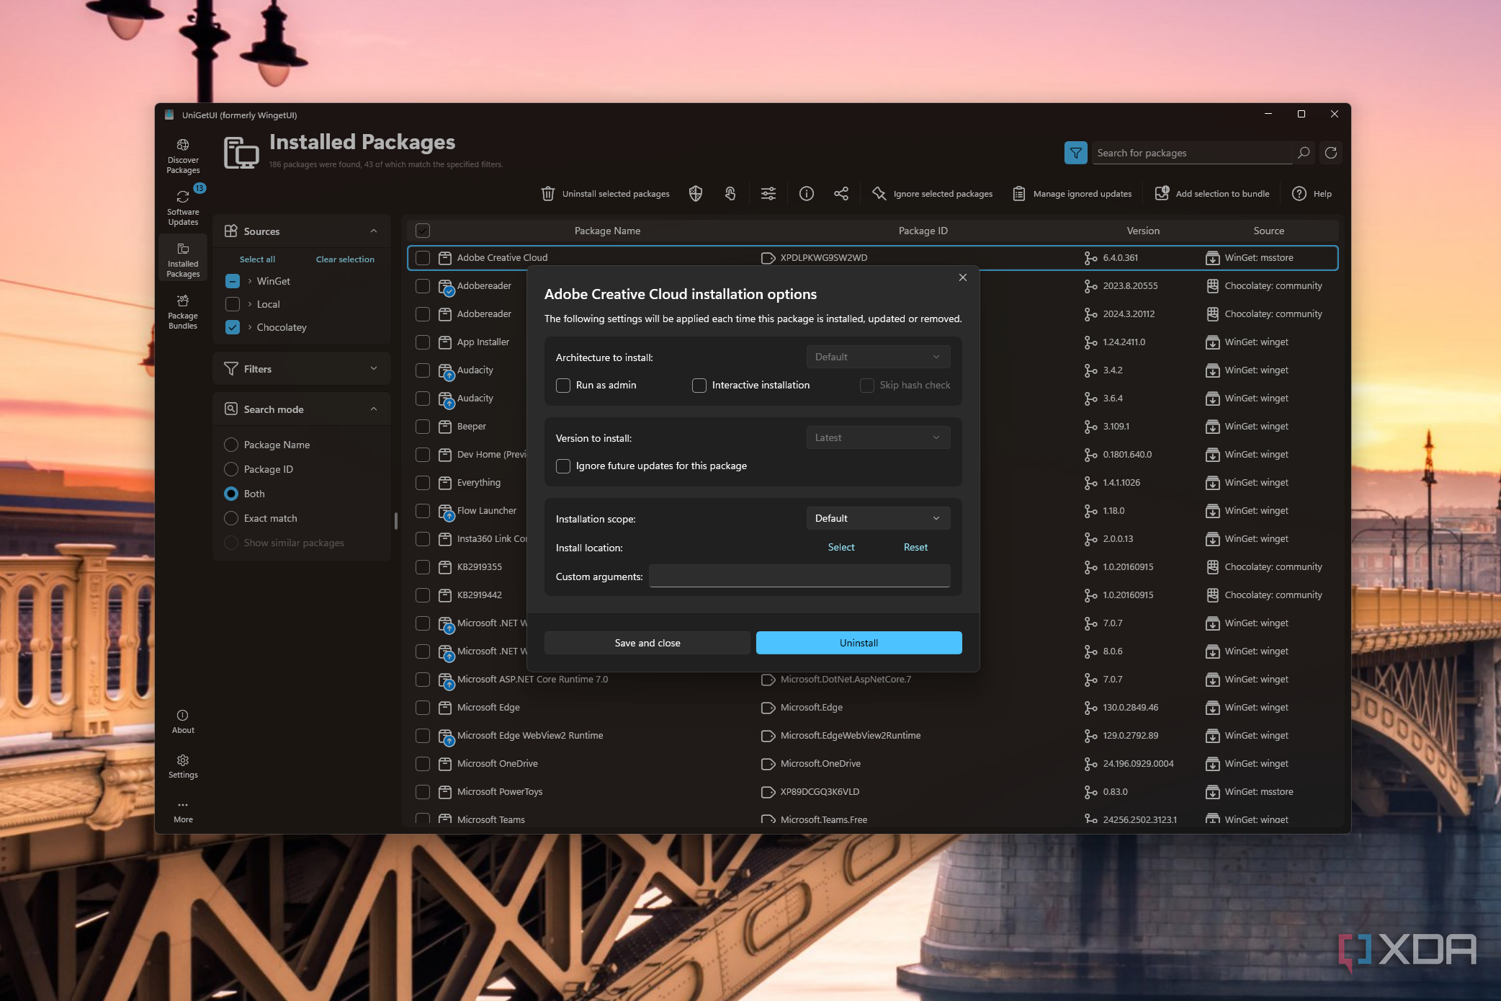Click Reset install location link
The width and height of the screenshot is (1501, 1001).
coord(915,547)
